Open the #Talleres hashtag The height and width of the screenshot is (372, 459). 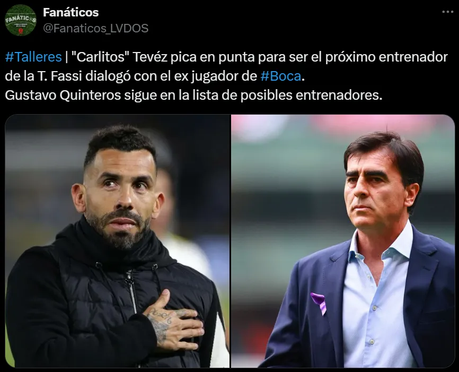click(x=33, y=57)
